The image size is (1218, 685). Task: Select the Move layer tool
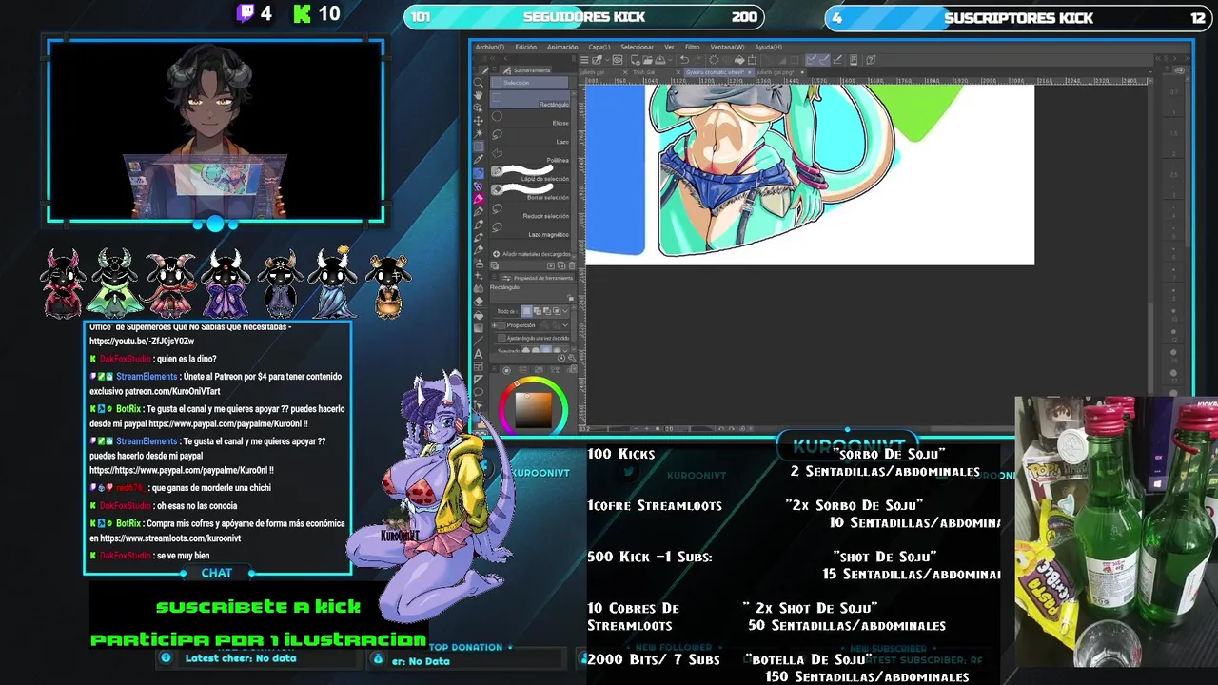[x=478, y=121]
